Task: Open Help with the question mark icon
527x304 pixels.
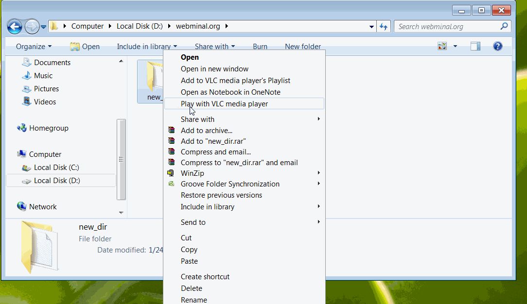Action: coord(497,46)
